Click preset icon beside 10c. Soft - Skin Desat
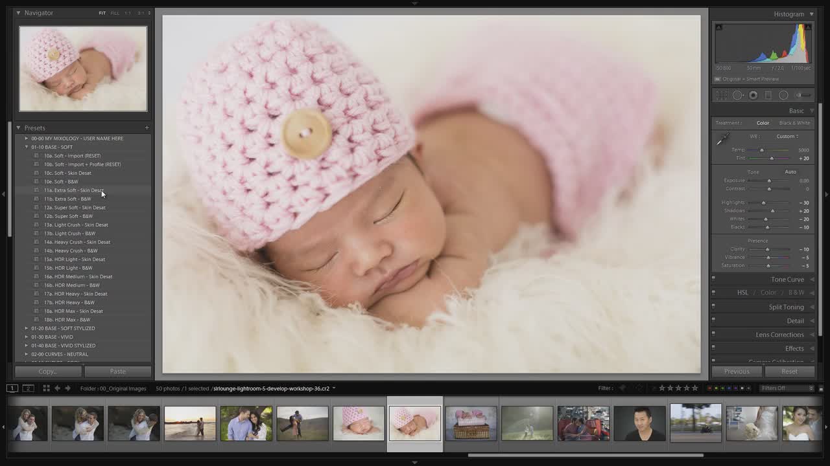The width and height of the screenshot is (830, 466). coord(37,173)
